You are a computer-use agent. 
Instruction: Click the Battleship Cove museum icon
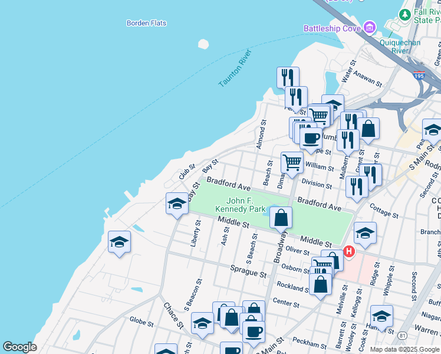370,27
